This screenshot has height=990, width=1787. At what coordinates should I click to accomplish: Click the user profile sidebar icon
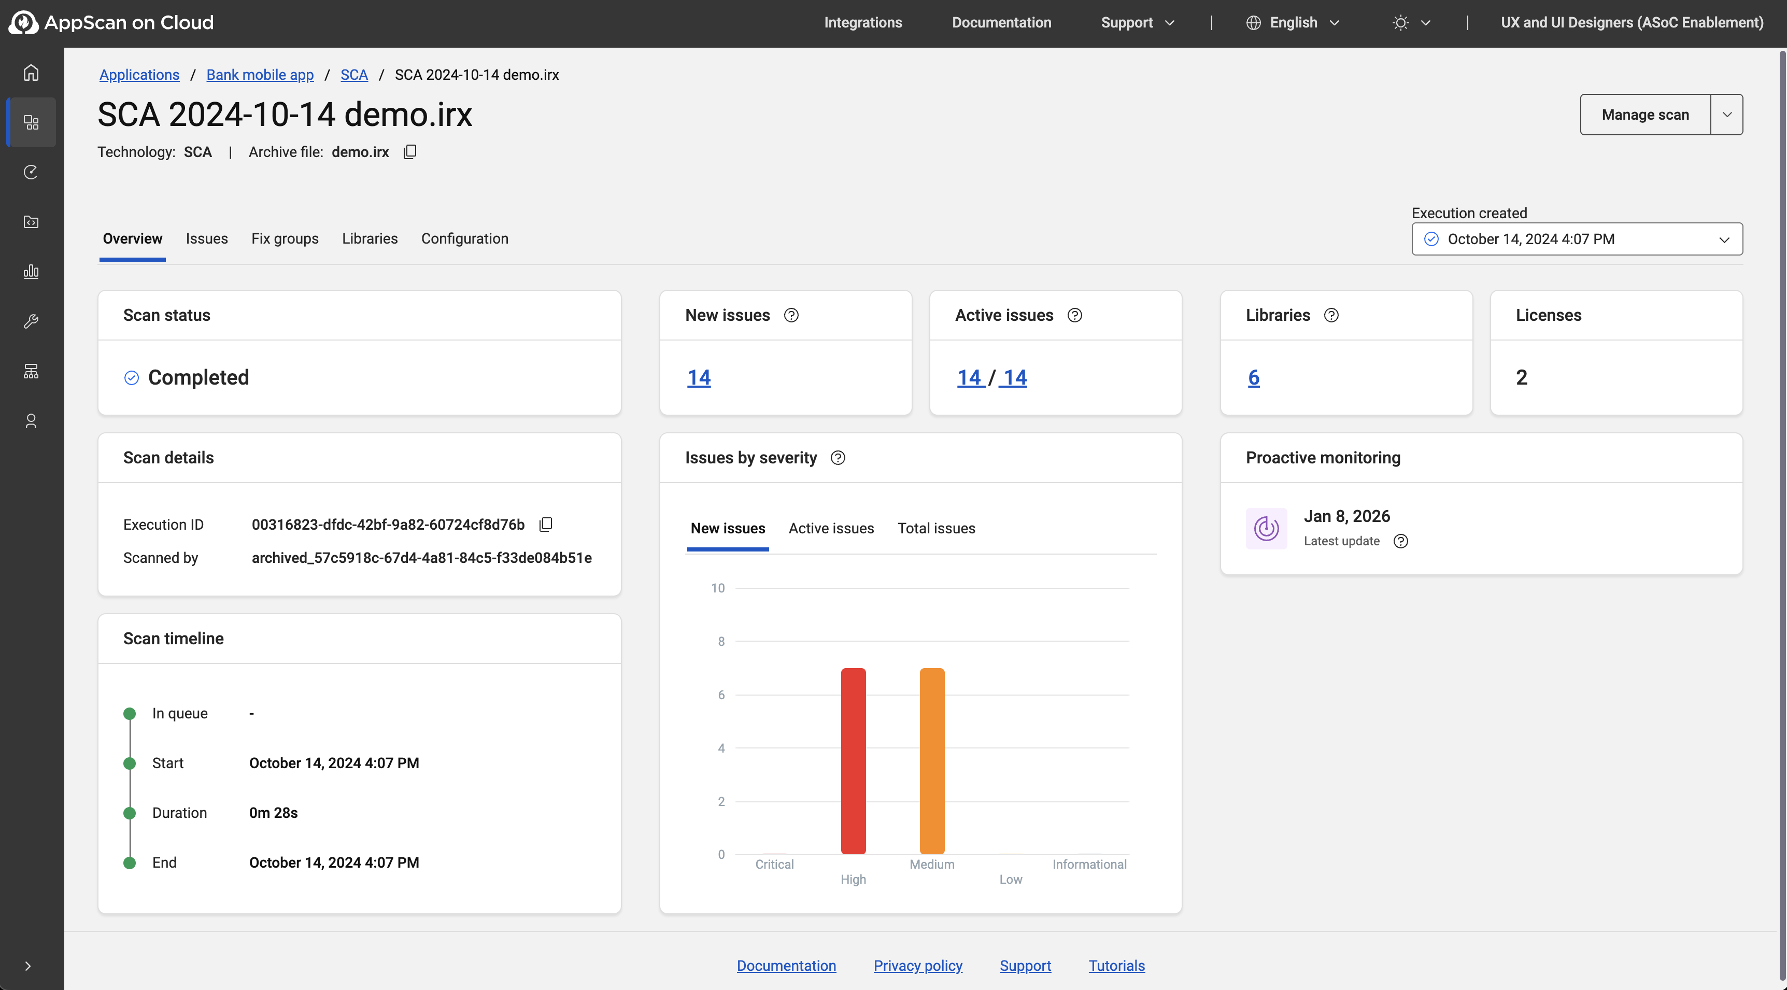pos(31,421)
